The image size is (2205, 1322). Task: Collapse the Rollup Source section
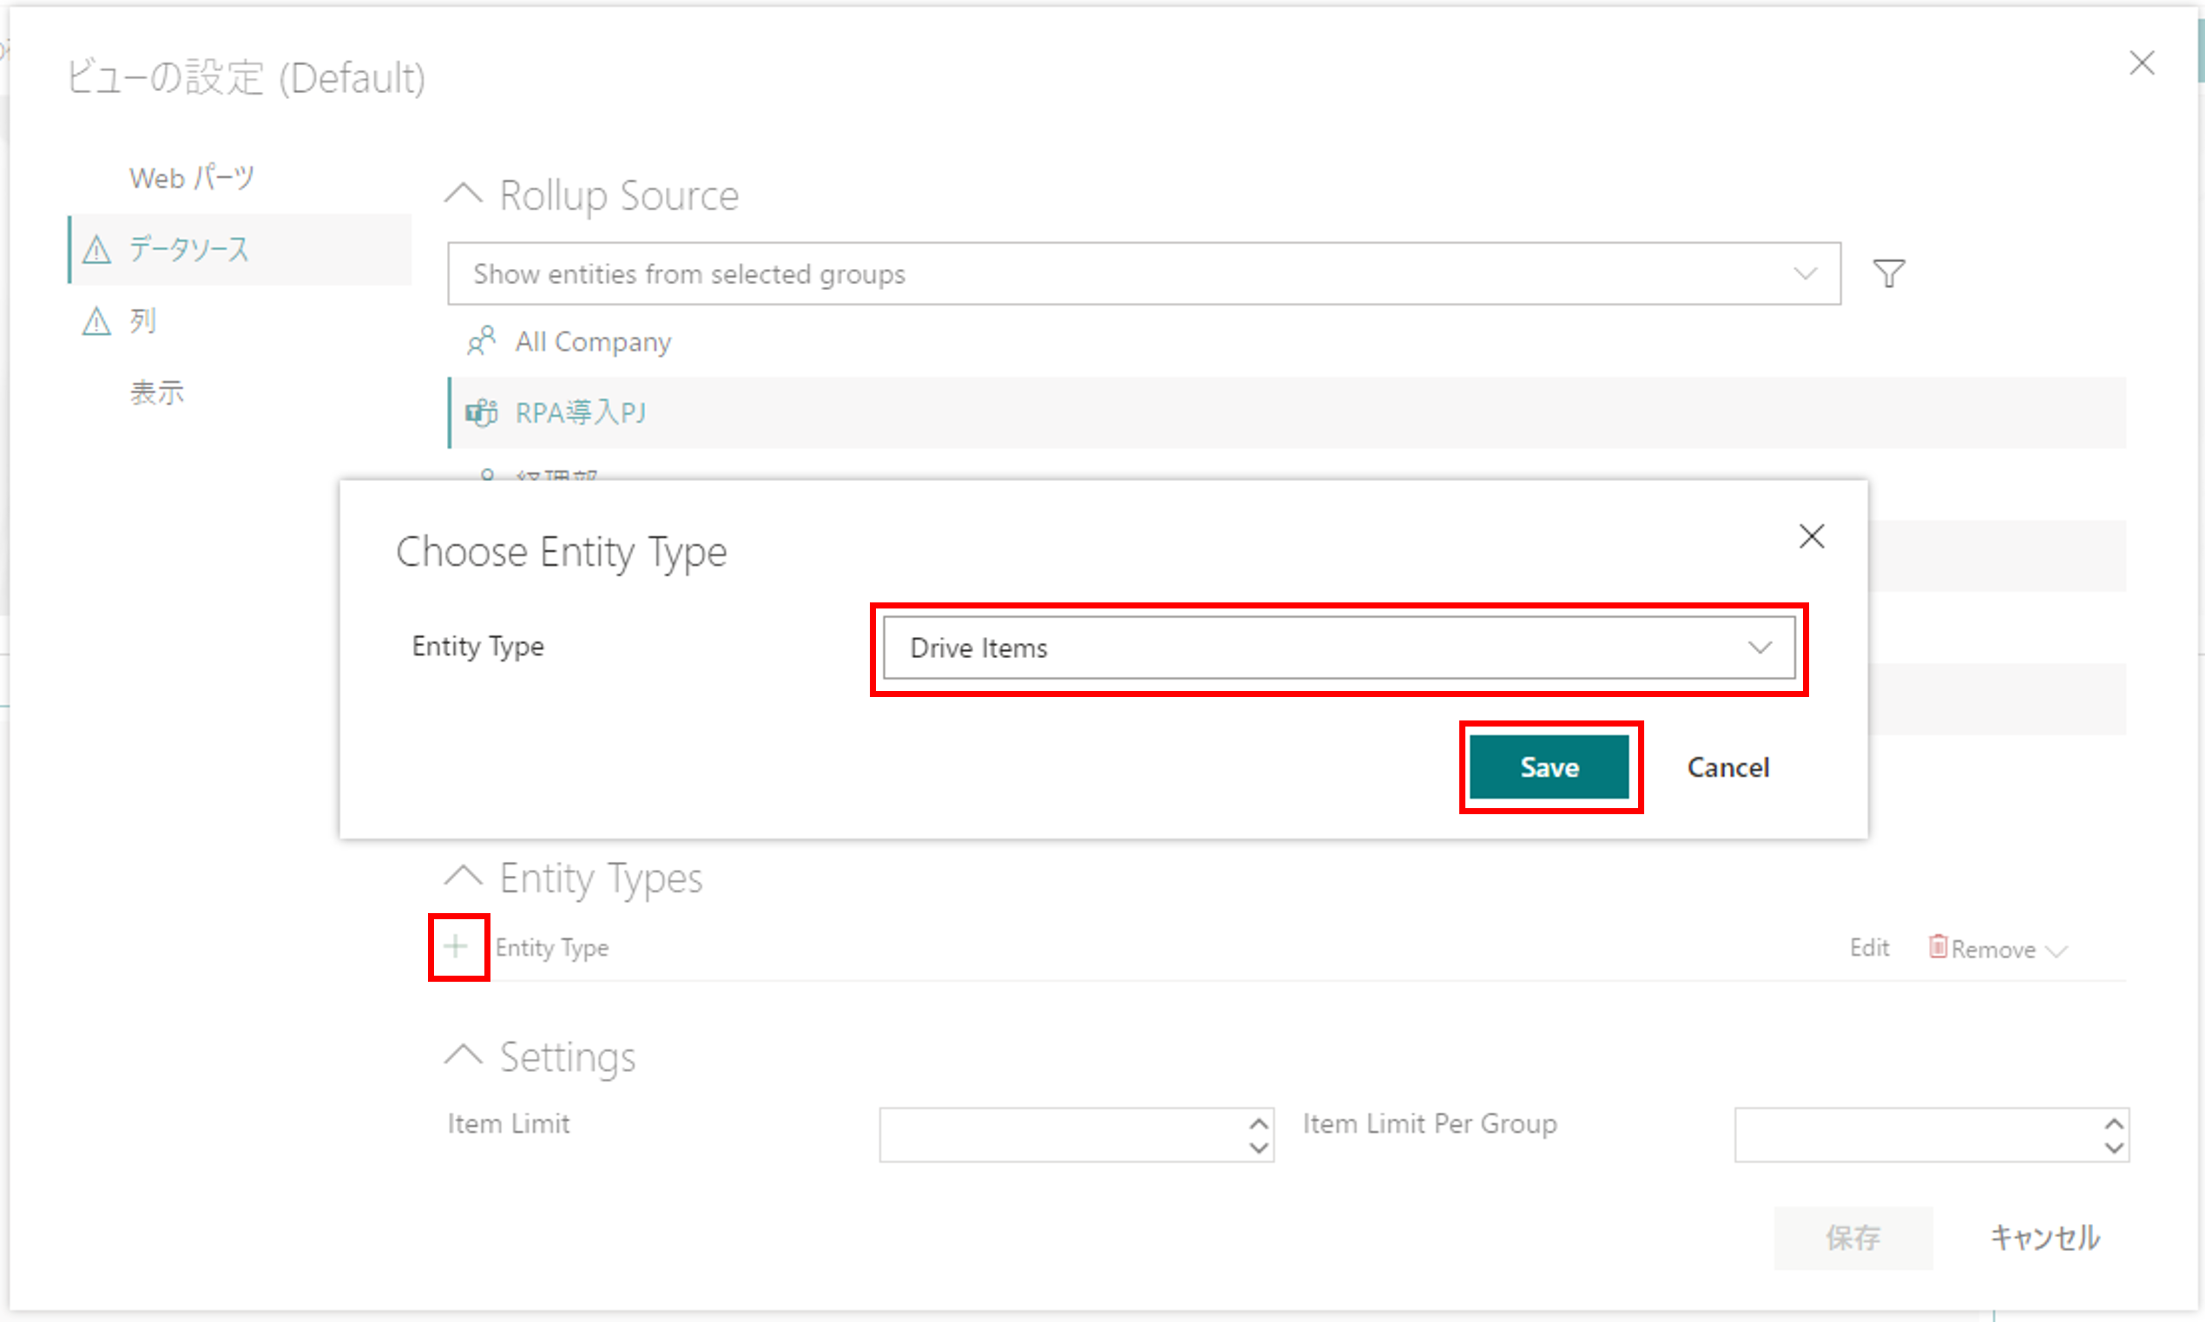[x=464, y=194]
